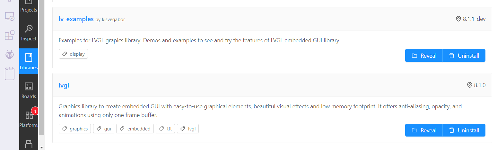Open the lv_examples library title link
This screenshot has height=150, width=497.
coord(76,19)
